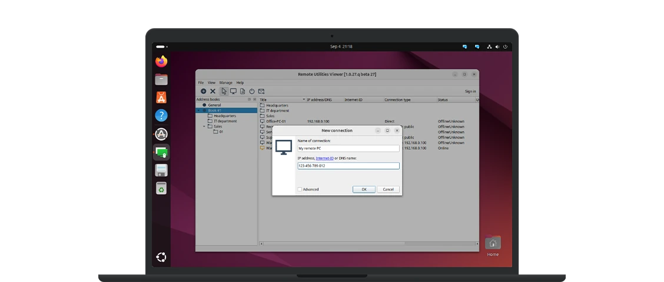This screenshot has height=282, width=664.
Task: Click the IP address input containing 123-456-789-012
Action: tap(348, 166)
